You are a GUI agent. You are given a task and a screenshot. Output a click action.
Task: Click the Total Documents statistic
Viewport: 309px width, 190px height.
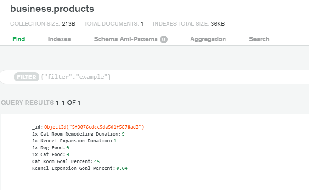[114, 24]
